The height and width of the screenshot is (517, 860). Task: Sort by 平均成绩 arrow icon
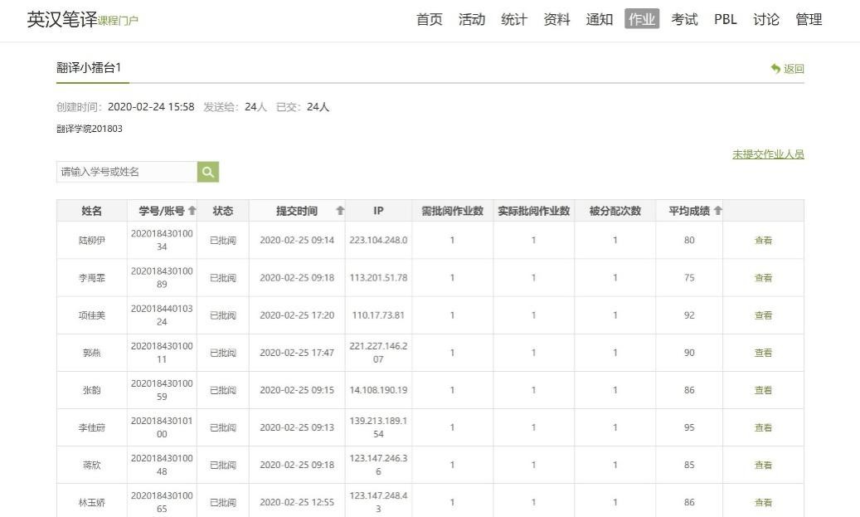click(717, 211)
